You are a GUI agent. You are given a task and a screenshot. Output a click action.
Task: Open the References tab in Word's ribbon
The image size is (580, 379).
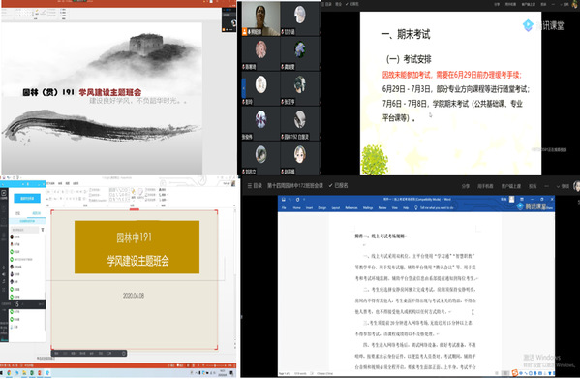[351, 208]
